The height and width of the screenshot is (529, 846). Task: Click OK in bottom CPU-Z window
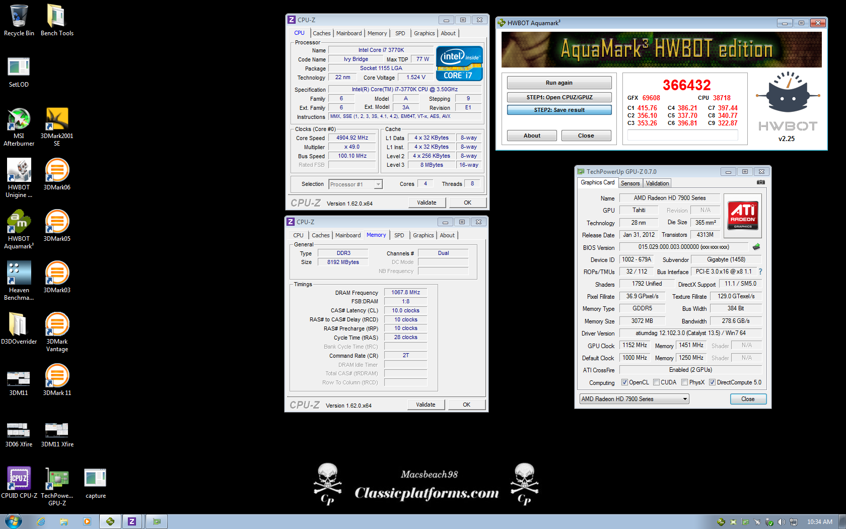[466, 405]
